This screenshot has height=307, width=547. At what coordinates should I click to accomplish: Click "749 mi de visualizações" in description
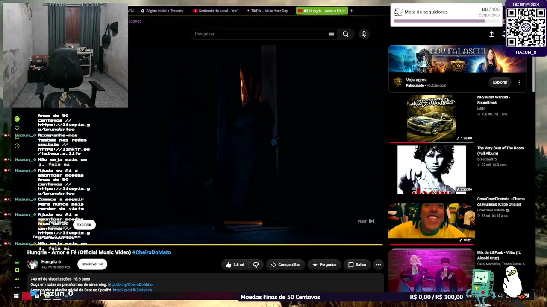pyautogui.click(x=51, y=279)
